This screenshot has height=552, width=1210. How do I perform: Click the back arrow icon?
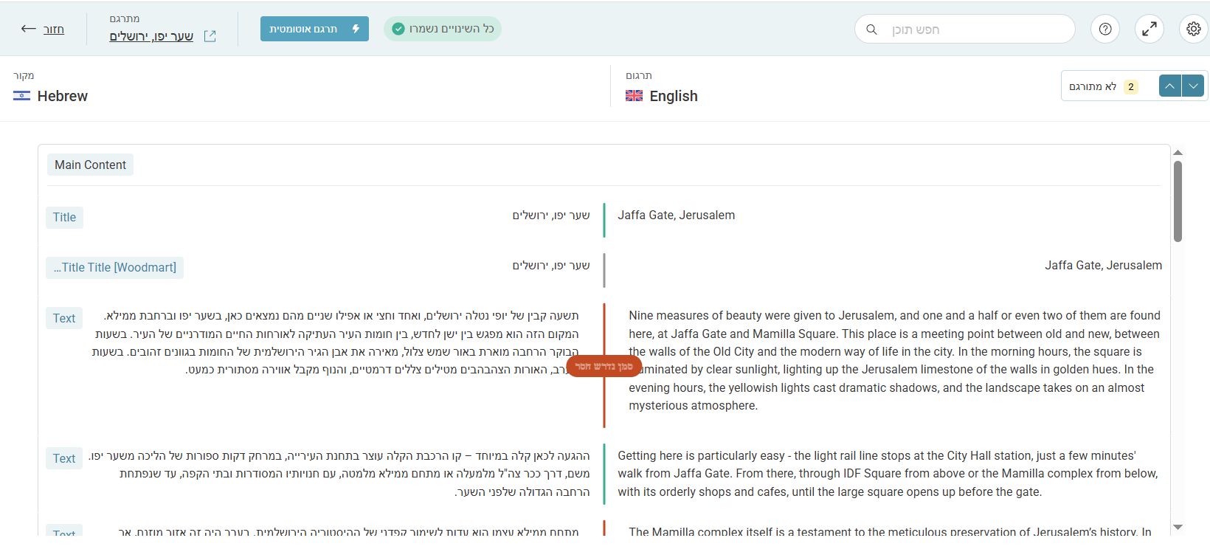(29, 29)
